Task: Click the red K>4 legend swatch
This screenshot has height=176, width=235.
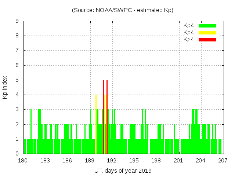Action: point(207,40)
